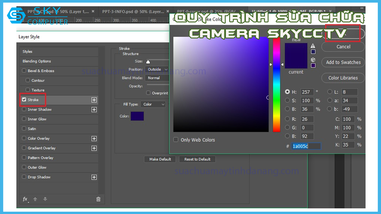Click the out-of-gamut warning triangle icon
381x214 pixels.
coord(313,46)
